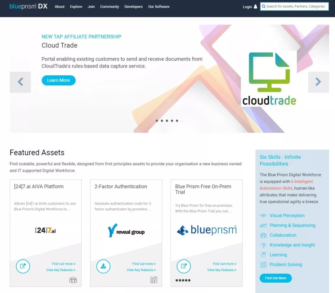Click the blueprism logo on trial card
Image resolution: width=335 pixels, height=293 pixels.
[207, 230]
